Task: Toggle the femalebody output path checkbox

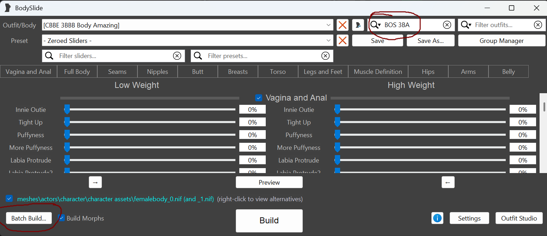Action: click(9, 198)
